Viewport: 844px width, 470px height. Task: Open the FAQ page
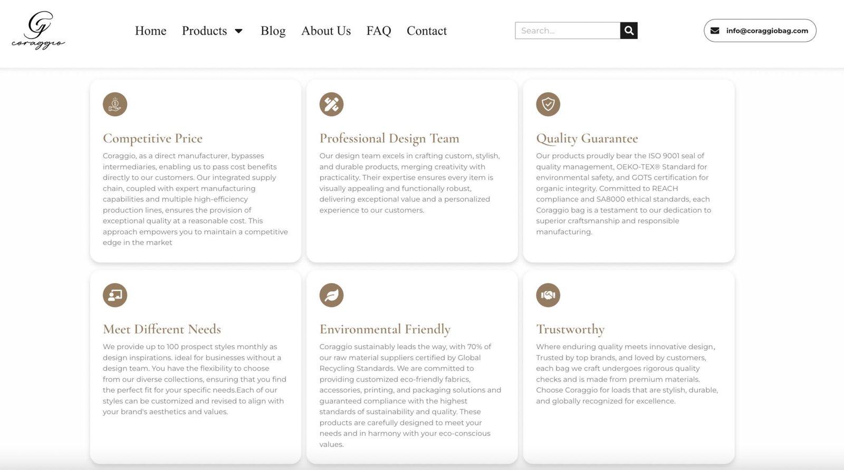click(x=379, y=31)
